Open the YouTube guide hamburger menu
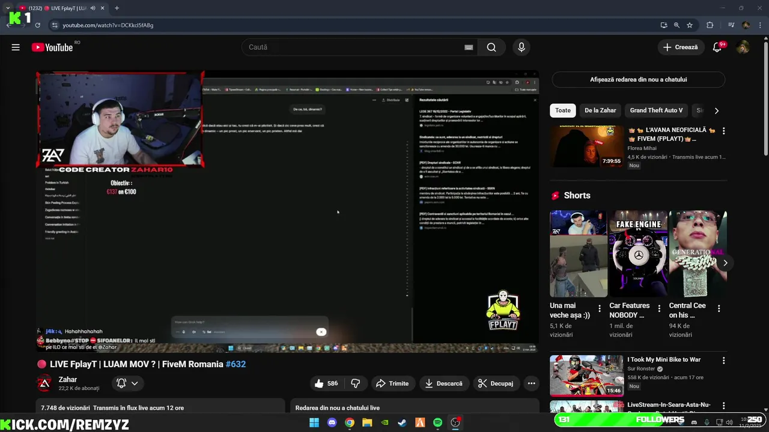The width and height of the screenshot is (769, 432). tap(16, 47)
